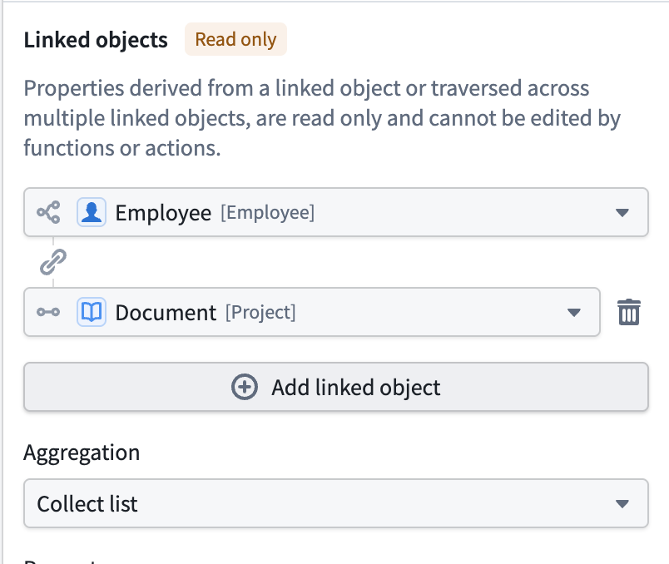This screenshot has width=669, height=564.
Task: Open the Collect list aggregation dropdown
Action: pos(336,503)
